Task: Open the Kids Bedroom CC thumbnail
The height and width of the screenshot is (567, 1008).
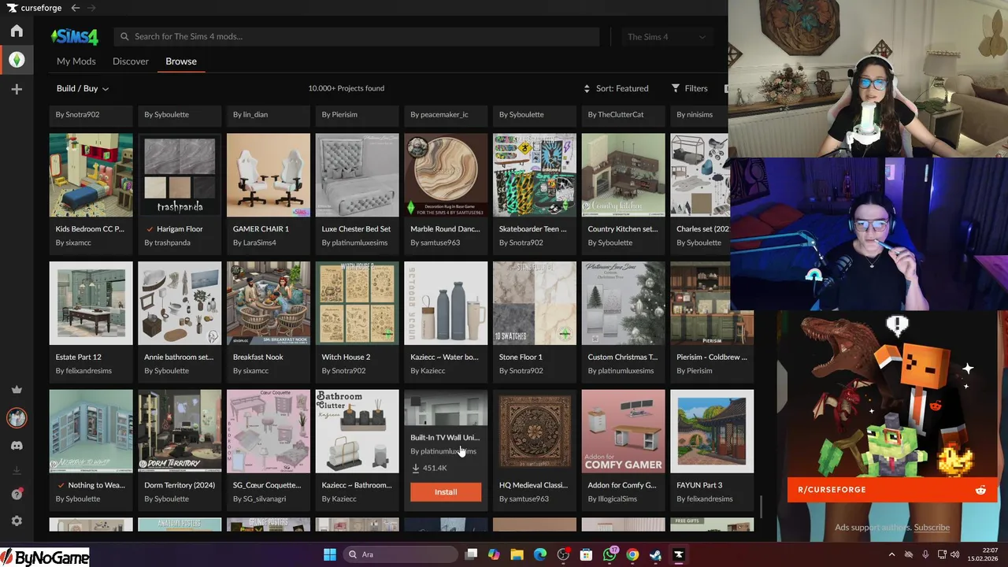Action: click(91, 175)
